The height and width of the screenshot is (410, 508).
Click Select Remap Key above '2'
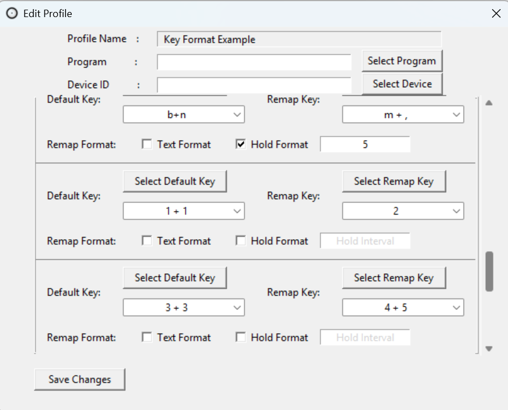pyautogui.click(x=394, y=181)
